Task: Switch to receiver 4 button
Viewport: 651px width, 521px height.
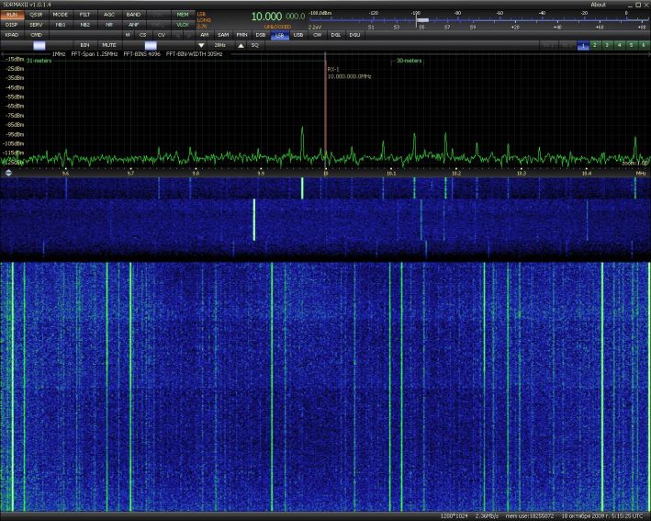Action: click(620, 45)
